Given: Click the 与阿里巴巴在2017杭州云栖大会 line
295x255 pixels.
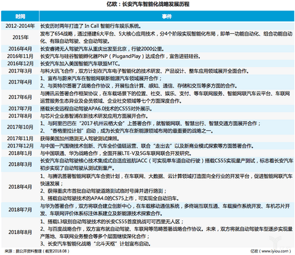Looking at the screenshot, I should pyautogui.click(x=151, y=124).
